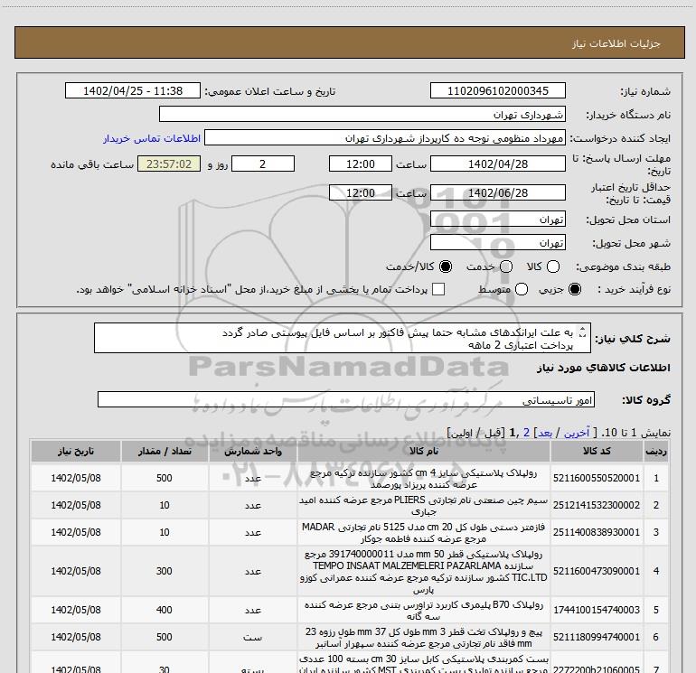Select item code 5211600473090001
Image resolution: width=696 pixels, height=673 pixels.
(x=597, y=571)
